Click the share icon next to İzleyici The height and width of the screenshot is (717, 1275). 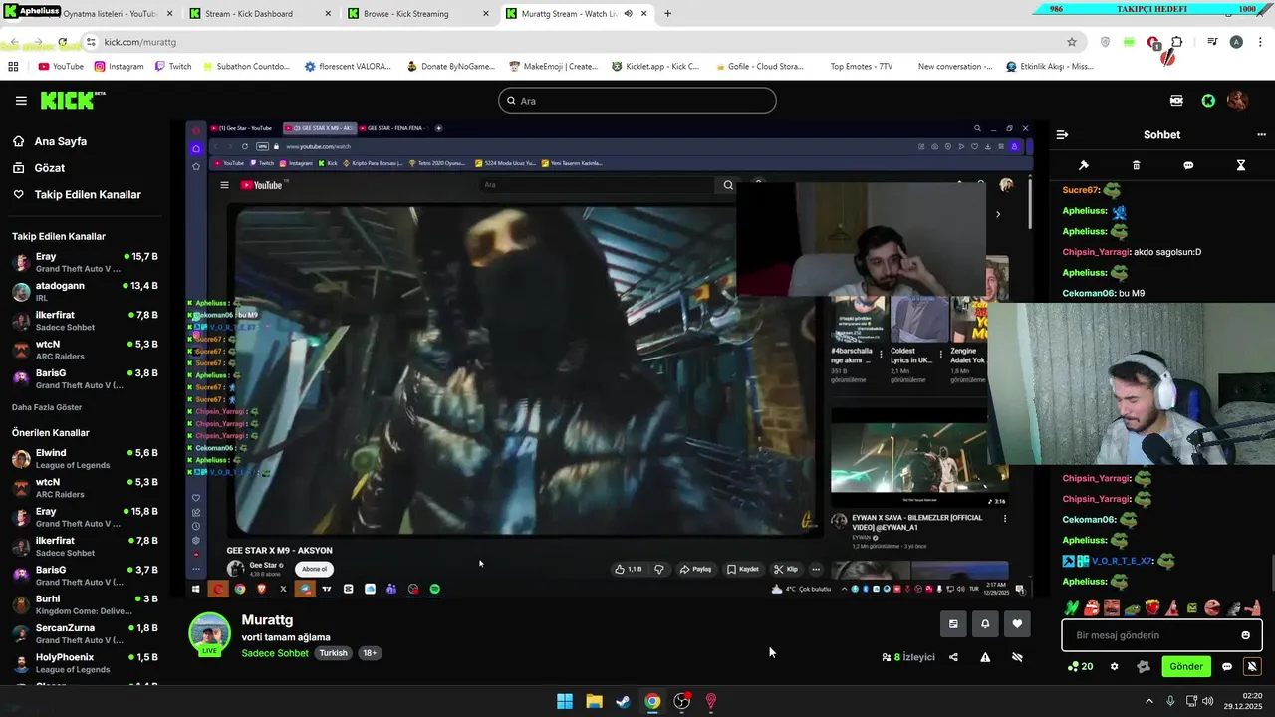953,657
